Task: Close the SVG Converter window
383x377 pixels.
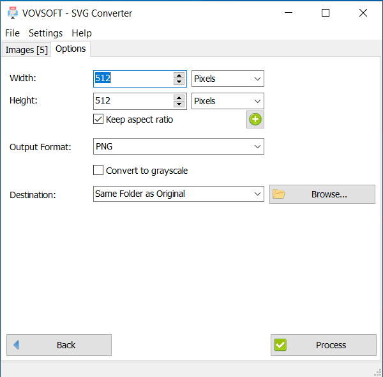Action: [x=363, y=13]
